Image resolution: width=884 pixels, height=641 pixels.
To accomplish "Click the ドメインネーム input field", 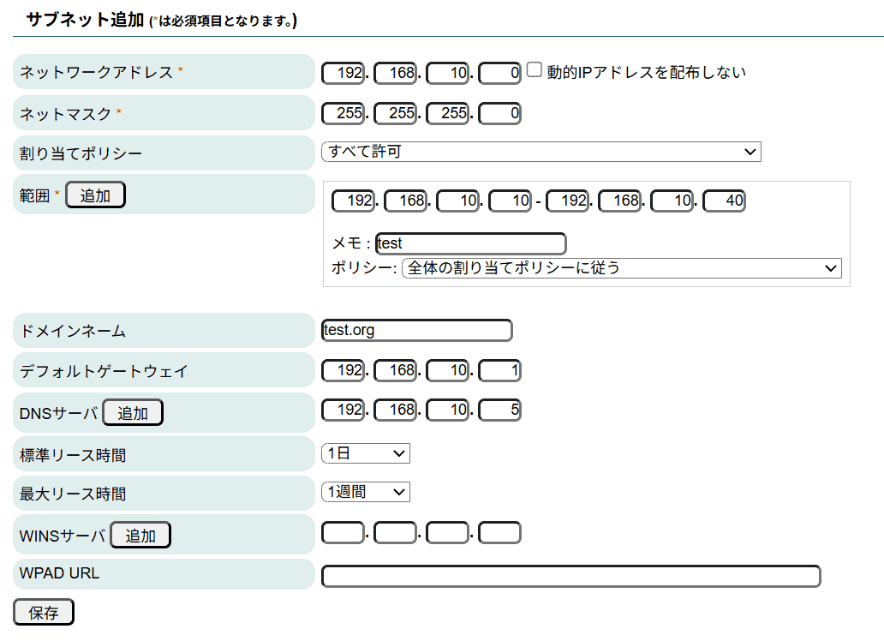I will coord(416,330).
